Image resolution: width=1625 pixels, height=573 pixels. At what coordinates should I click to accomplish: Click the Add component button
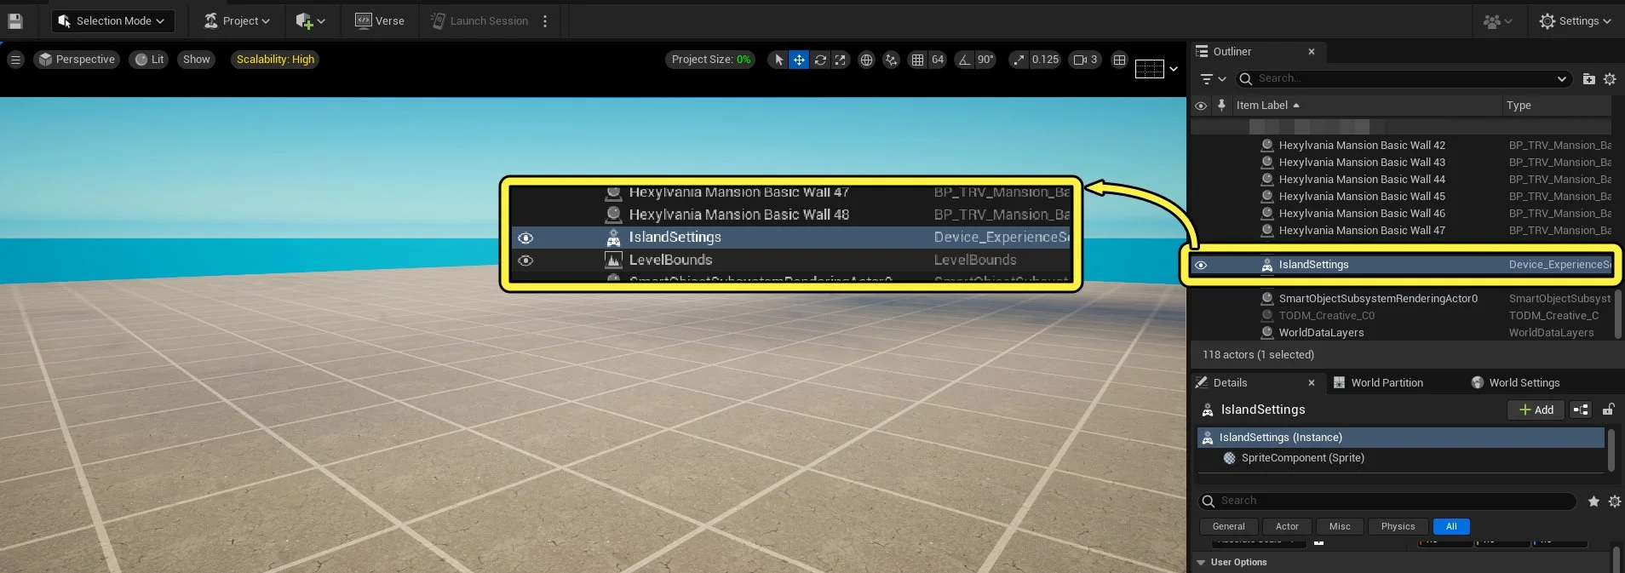(x=1536, y=410)
